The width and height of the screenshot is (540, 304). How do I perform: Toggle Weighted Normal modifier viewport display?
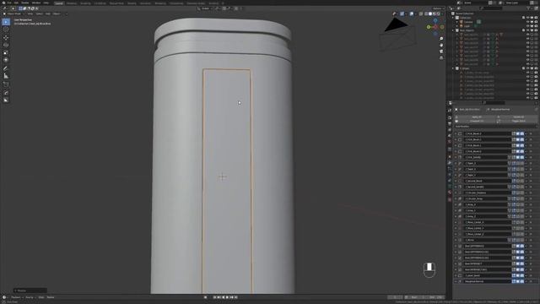(x=518, y=281)
